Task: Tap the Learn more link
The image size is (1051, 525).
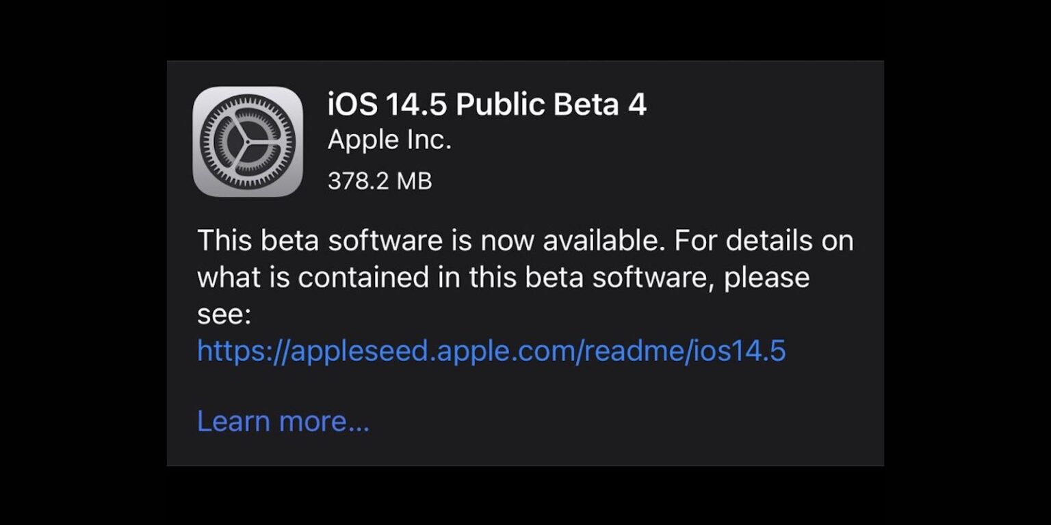Action: (x=283, y=421)
